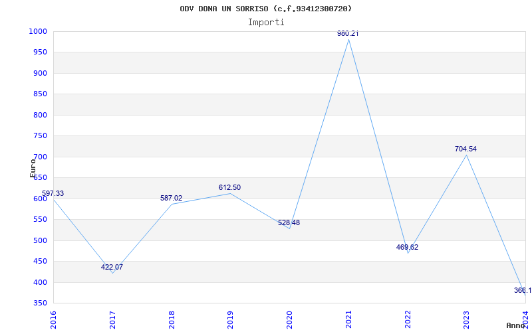
Task: Click the 597.33 data label
Action: [x=53, y=193]
